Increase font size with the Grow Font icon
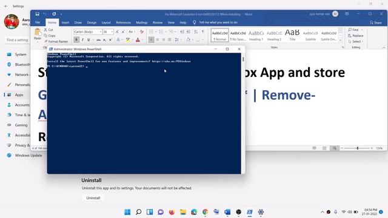The width and height of the screenshot is (388, 218). pos(117,31)
